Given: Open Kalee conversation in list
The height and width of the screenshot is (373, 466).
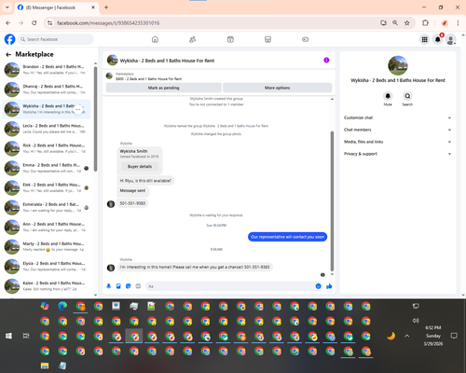Looking at the screenshot, I should pos(47,286).
